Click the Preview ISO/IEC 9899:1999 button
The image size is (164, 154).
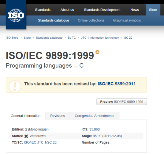tap(121, 102)
